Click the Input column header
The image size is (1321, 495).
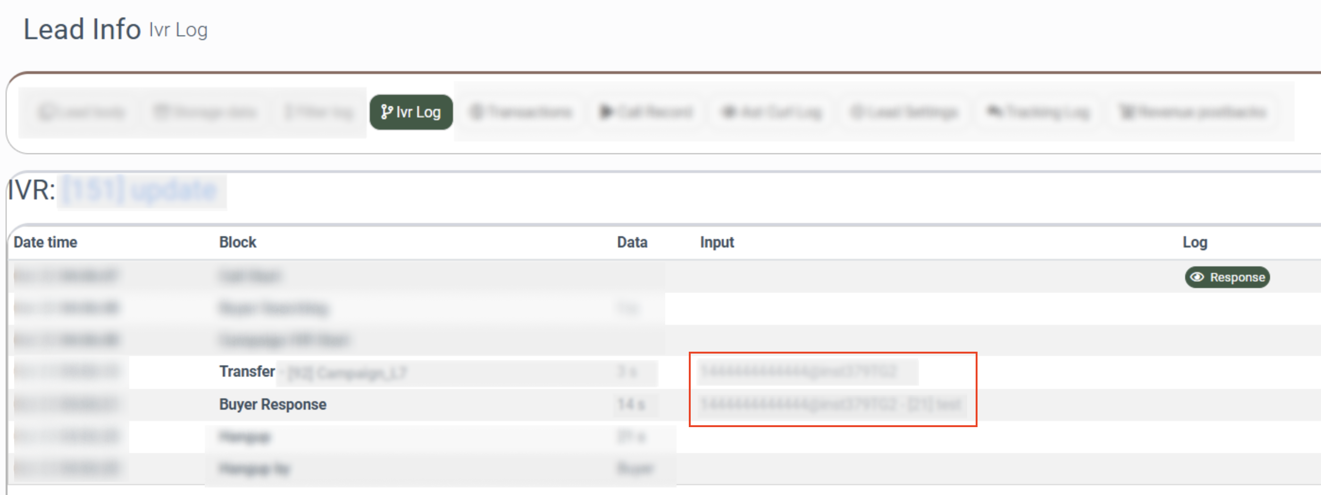tap(716, 242)
